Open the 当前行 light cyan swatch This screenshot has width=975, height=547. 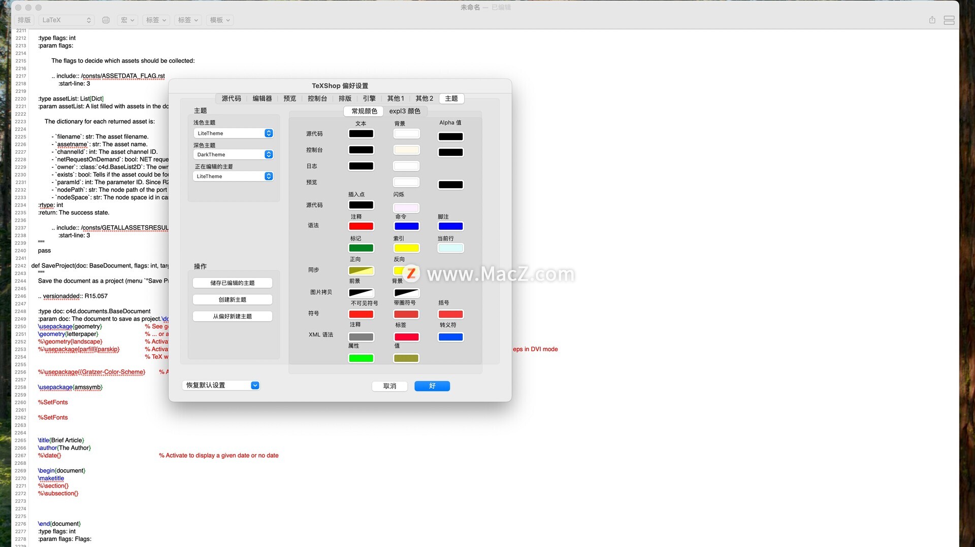450,249
